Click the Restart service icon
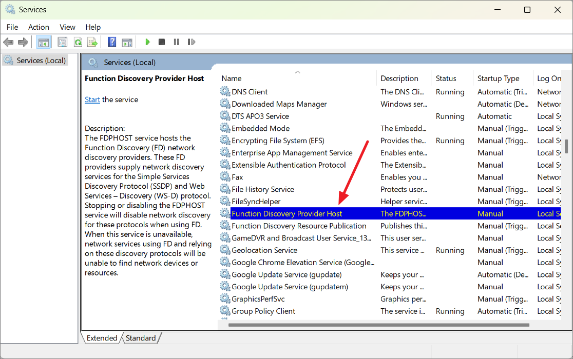Image resolution: width=573 pixels, height=359 pixels. point(192,42)
